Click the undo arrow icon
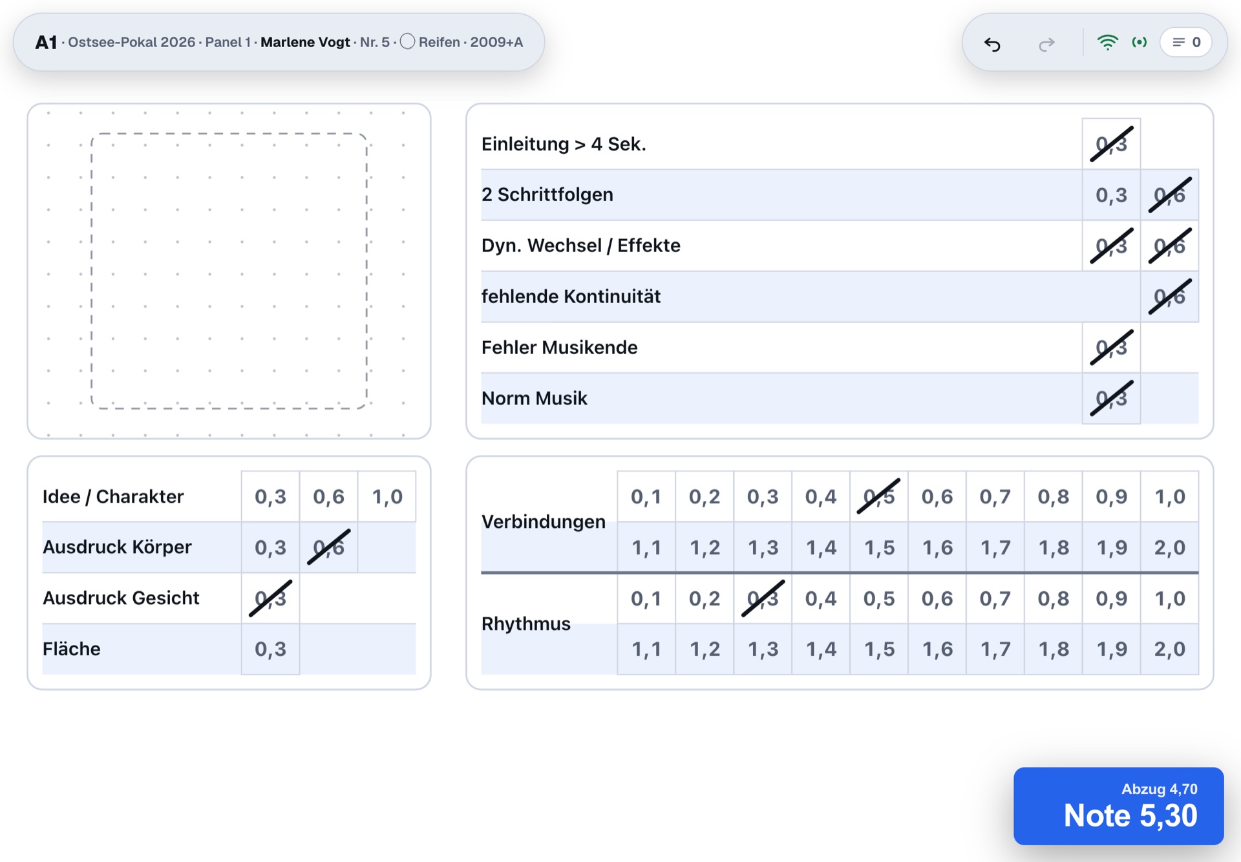Viewport: 1241px width, 862px height. (x=992, y=43)
